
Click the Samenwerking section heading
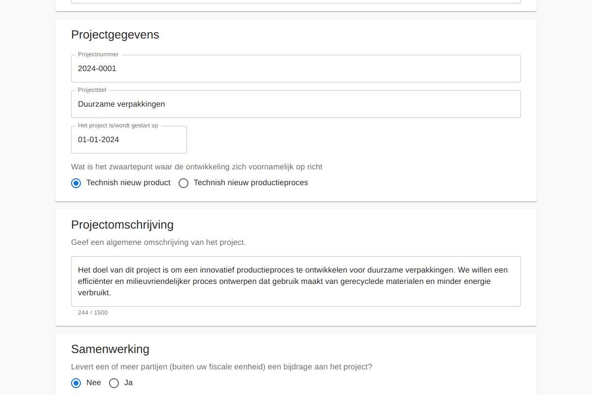point(110,349)
